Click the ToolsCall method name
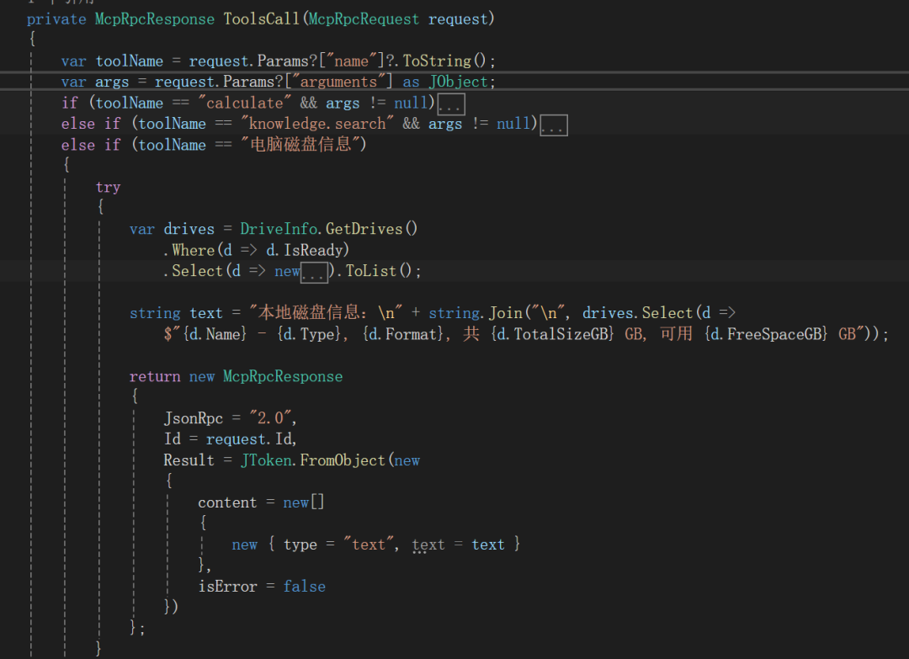The image size is (909, 659). click(x=261, y=19)
